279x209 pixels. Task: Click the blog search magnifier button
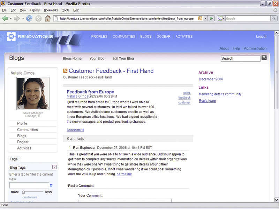264,58
